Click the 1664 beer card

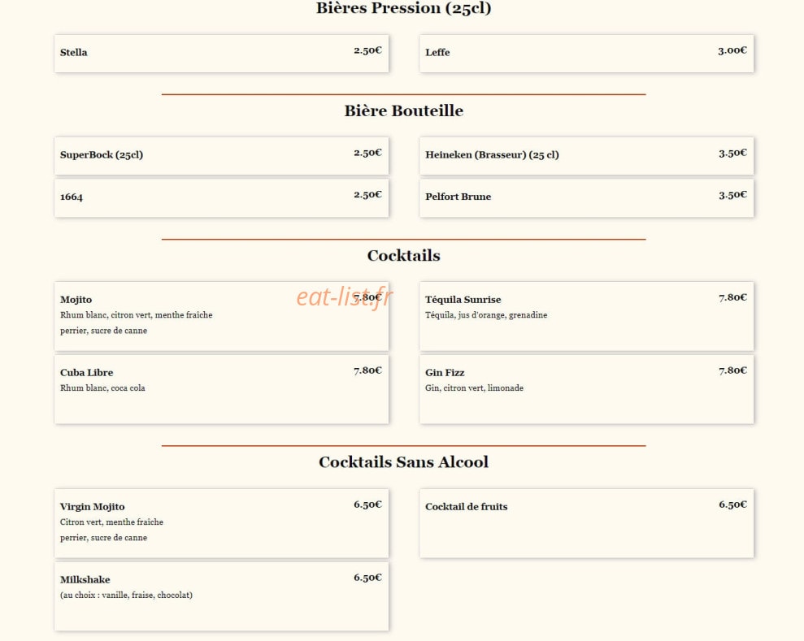click(221, 197)
